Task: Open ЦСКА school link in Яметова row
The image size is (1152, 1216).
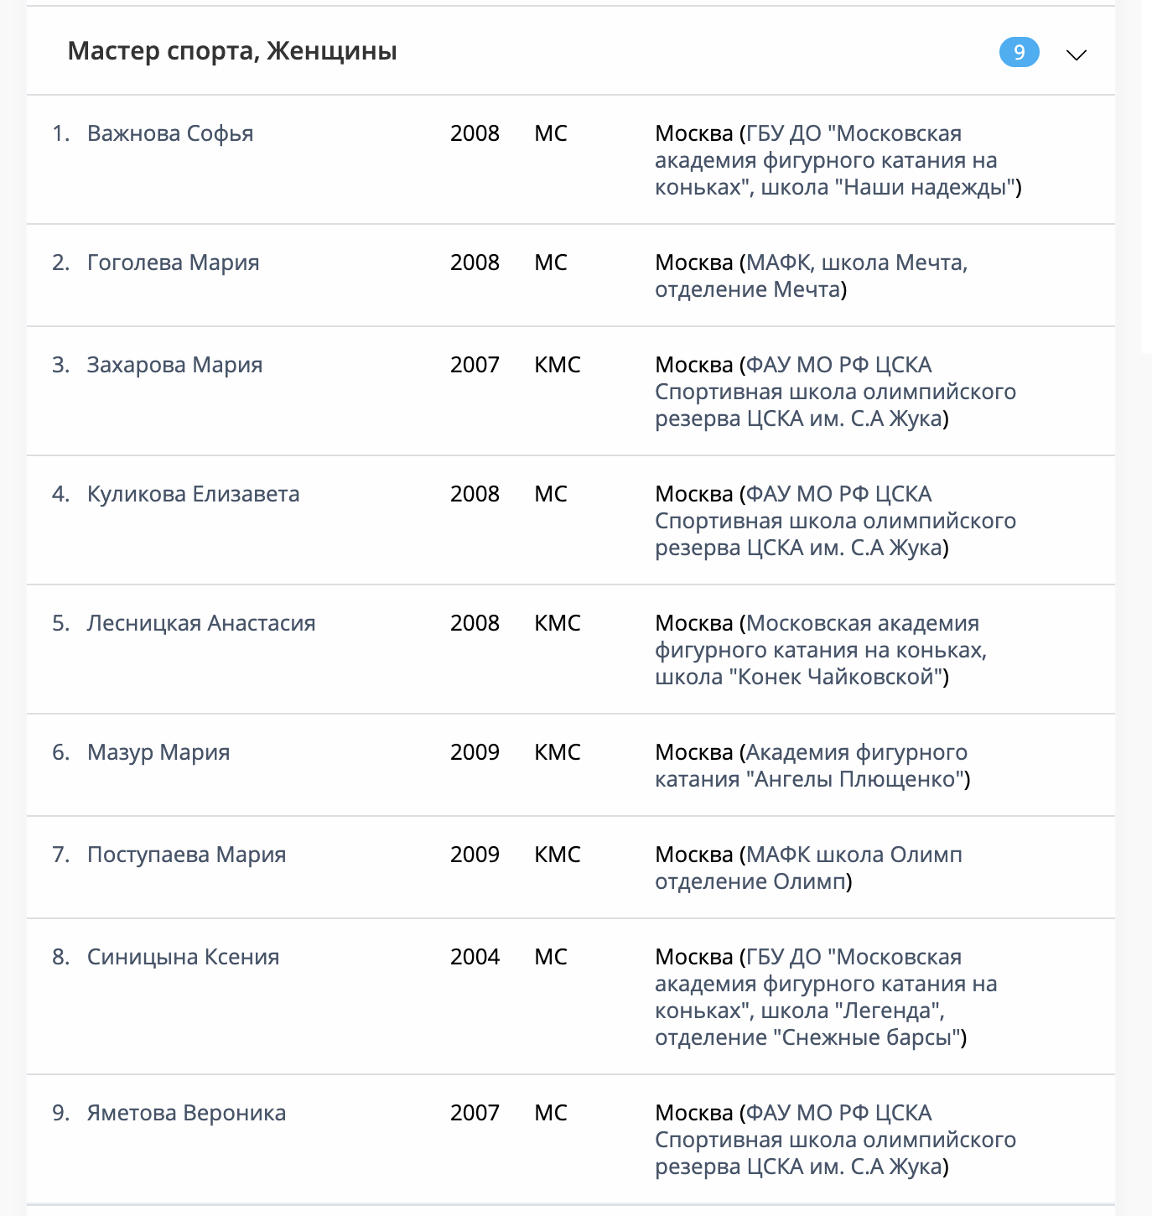Action: point(834,1140)
